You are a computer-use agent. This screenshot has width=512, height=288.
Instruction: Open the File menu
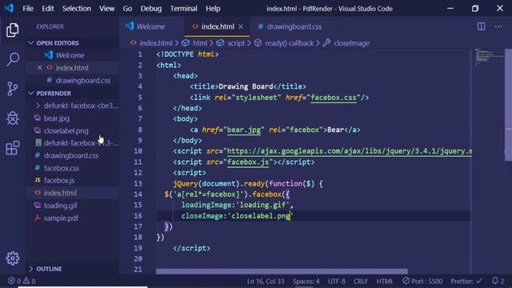(x=28, y=9)
